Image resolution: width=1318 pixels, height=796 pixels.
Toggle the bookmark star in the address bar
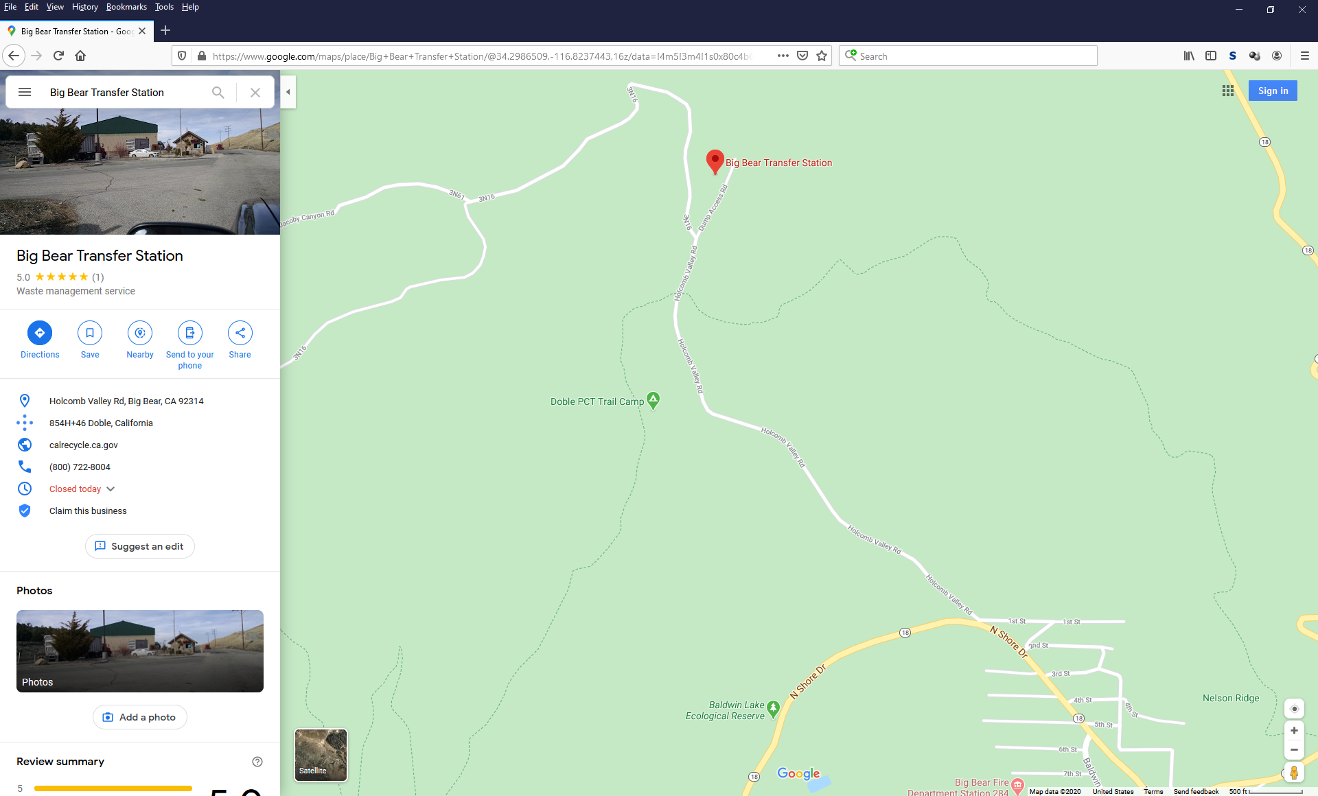click(x=822, y=56)
